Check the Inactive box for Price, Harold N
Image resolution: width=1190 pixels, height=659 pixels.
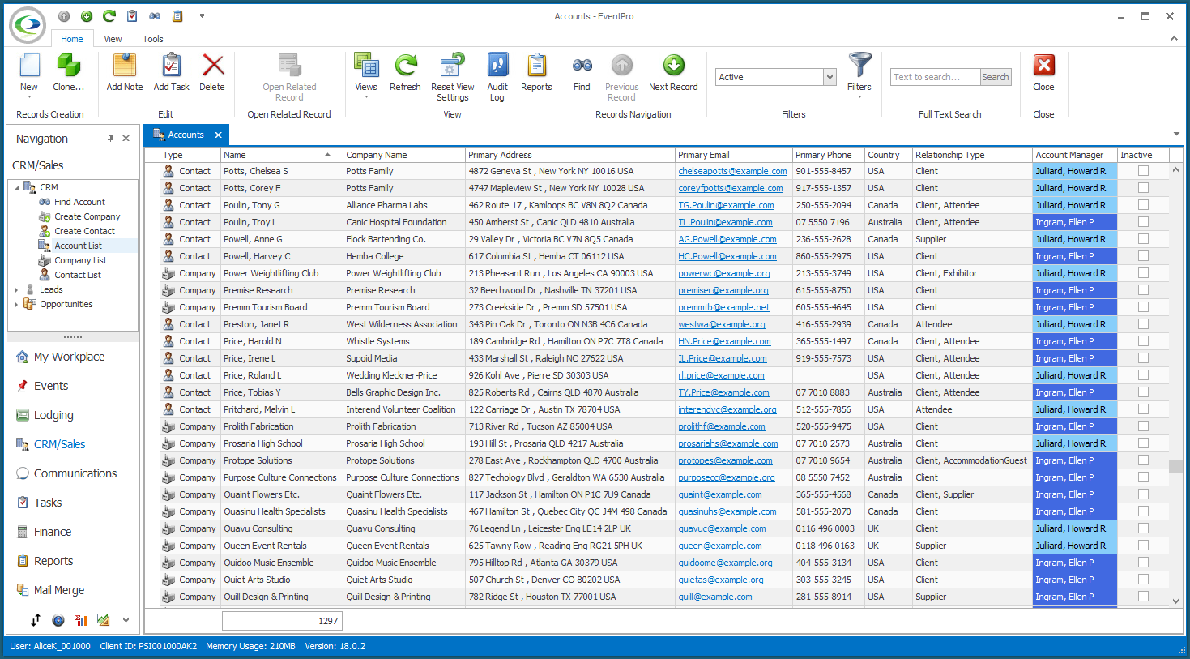click(x=1143, y=341)
